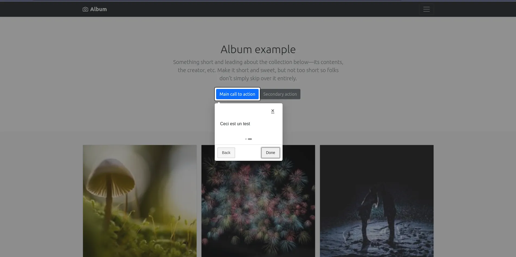Select the active second step indicator
The height and width of the screenshot is (257, 516).
coord(250,139)
